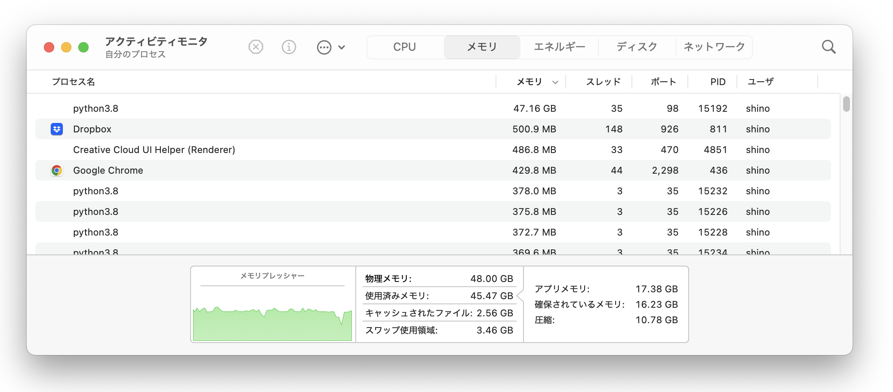Open the ネットワーク tab
Image resolution: width=893 pixels, height=392 pixels.
[714, 47]
